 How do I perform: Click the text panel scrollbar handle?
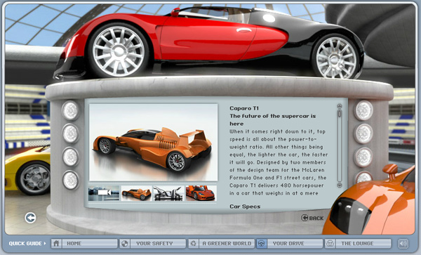(340, 113)
